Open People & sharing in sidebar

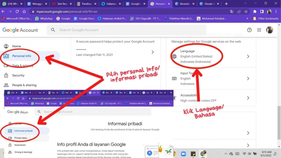(24, 85)
